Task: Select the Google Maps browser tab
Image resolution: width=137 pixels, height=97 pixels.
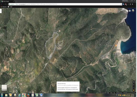Action: (x=7, y=1)
